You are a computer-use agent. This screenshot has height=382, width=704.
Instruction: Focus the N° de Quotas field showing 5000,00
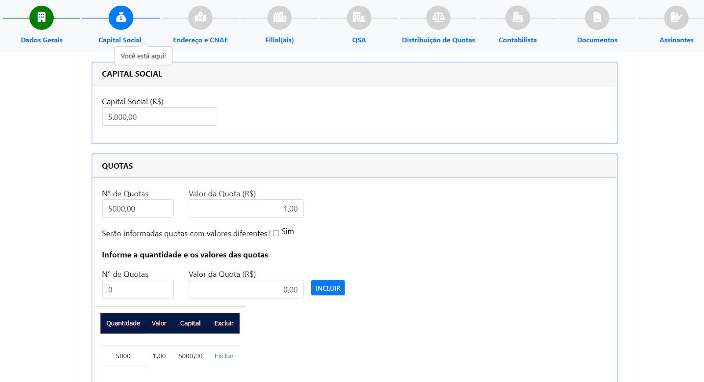pyautogui.click(x=138, y=209)
